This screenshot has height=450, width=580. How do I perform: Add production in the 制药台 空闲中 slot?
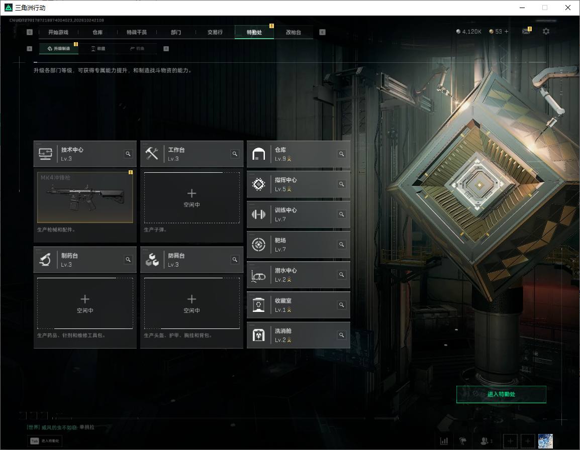point(85,303)
